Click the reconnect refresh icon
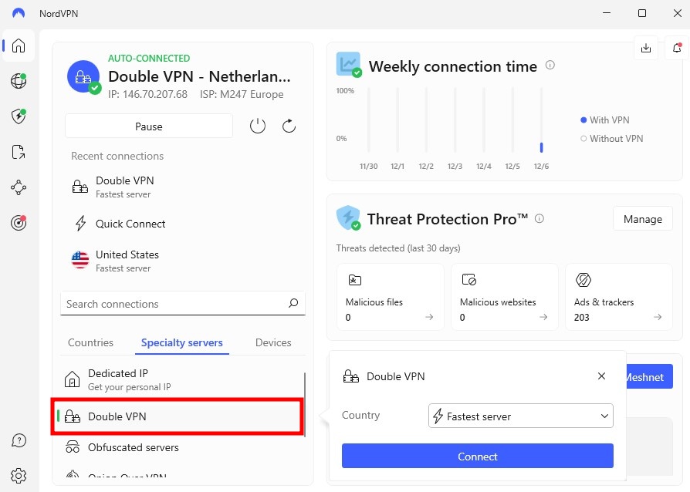Image resolution: width=690 pixels, height=492 pixels. pyautogui.click(x=289, y=126)
